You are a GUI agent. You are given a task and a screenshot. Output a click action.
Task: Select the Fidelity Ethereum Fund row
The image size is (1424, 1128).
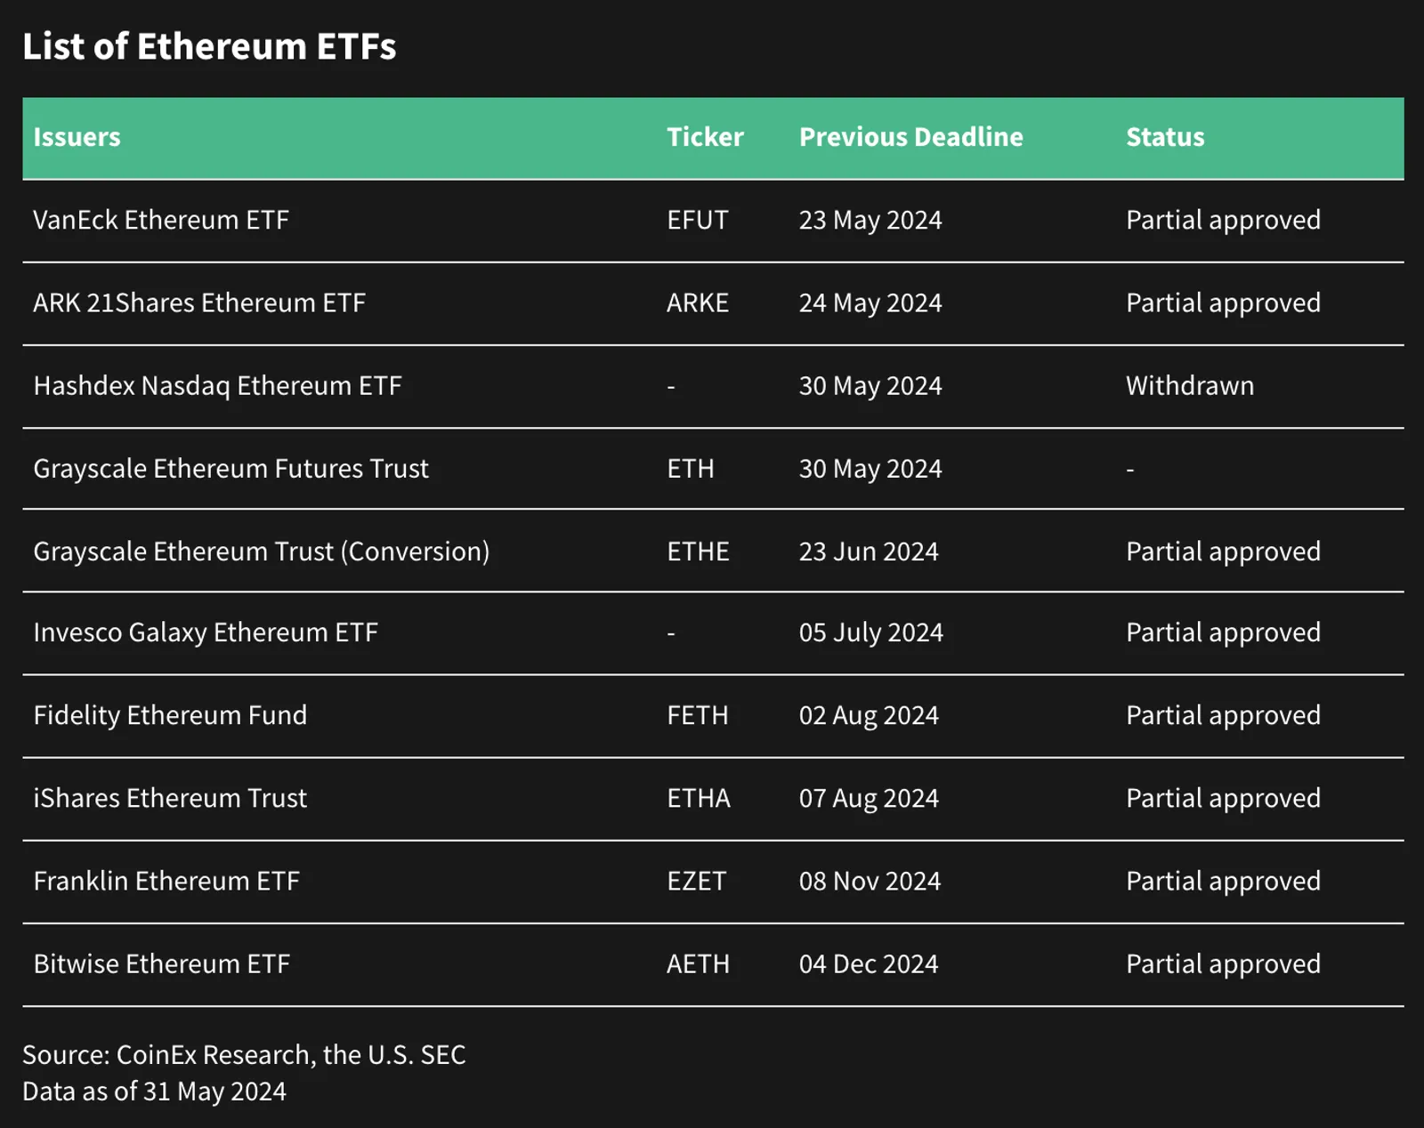pos(713,716)
